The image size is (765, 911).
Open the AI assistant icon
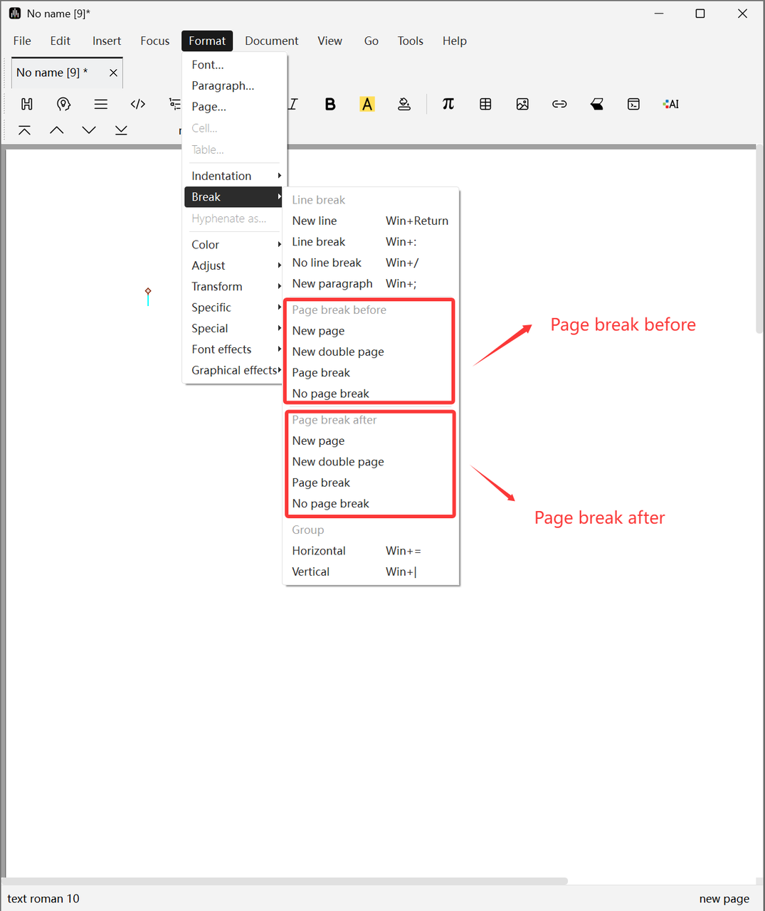[670, 105]
